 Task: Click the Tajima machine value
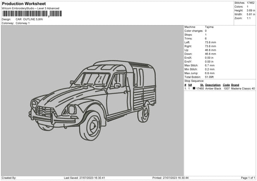pyautogui.click(x=209, y=27)
